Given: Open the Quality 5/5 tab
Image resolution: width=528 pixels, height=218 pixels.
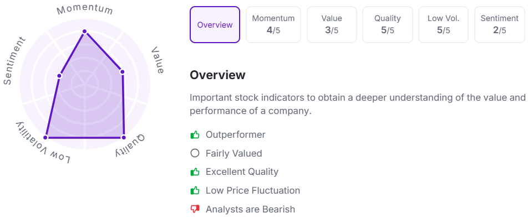Looking at the screenshot, I should [388, 25].
